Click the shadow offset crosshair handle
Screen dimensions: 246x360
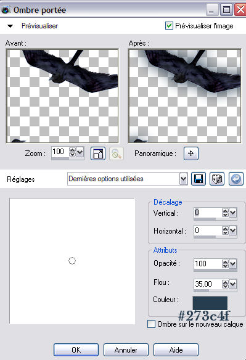coord(72,261)
